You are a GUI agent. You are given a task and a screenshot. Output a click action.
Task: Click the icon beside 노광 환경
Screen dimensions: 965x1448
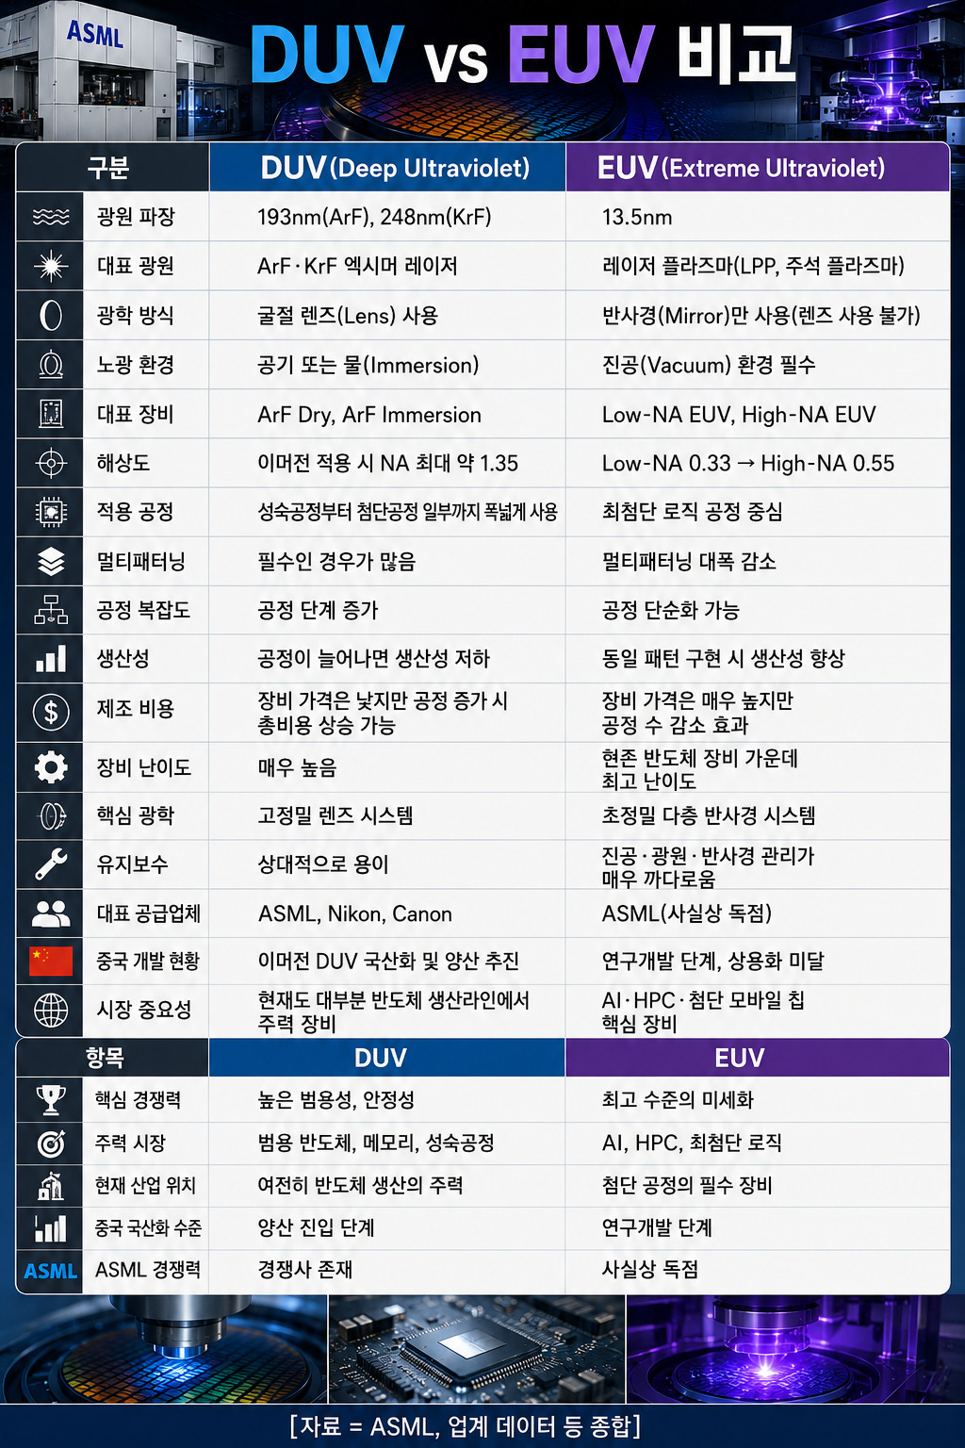point(51,365)
